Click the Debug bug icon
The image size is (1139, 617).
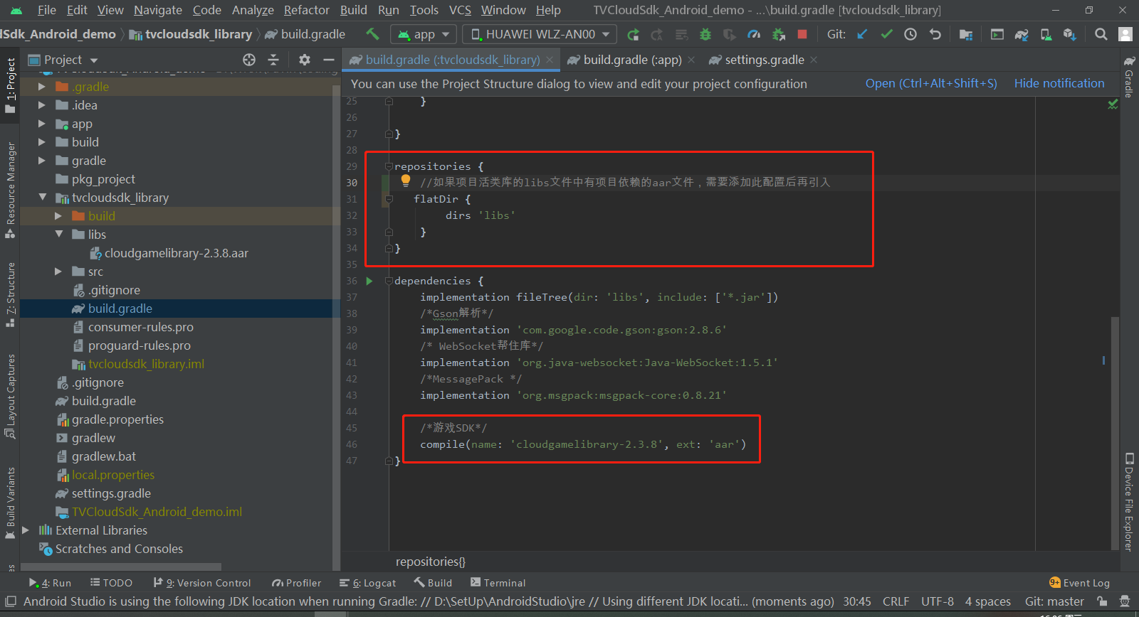coord(705,34)
